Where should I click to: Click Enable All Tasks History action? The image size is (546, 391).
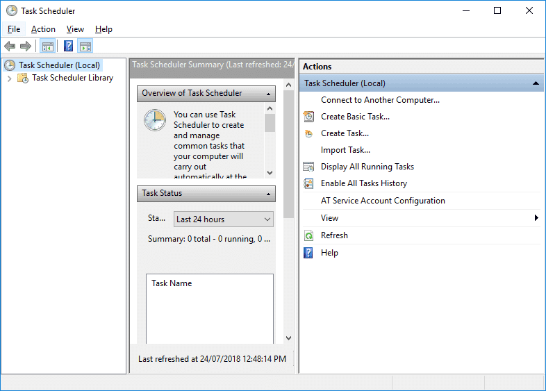click(364, 183)
